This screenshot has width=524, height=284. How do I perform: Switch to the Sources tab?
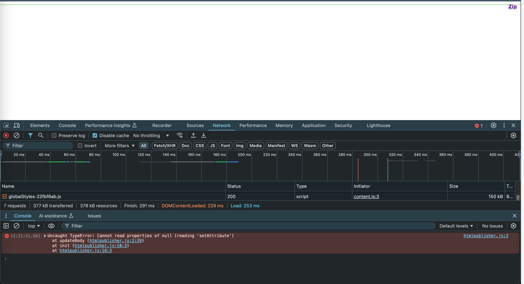(x=195, y=126)
